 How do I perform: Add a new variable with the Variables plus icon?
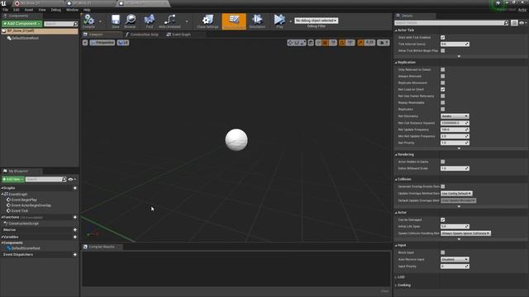[x=75, y=237]
